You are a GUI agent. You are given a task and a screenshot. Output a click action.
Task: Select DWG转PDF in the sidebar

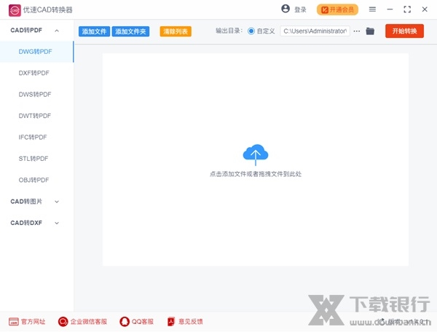36,52
